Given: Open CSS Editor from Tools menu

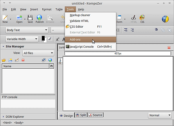Looking at the screenshot, I should [90, 27].
